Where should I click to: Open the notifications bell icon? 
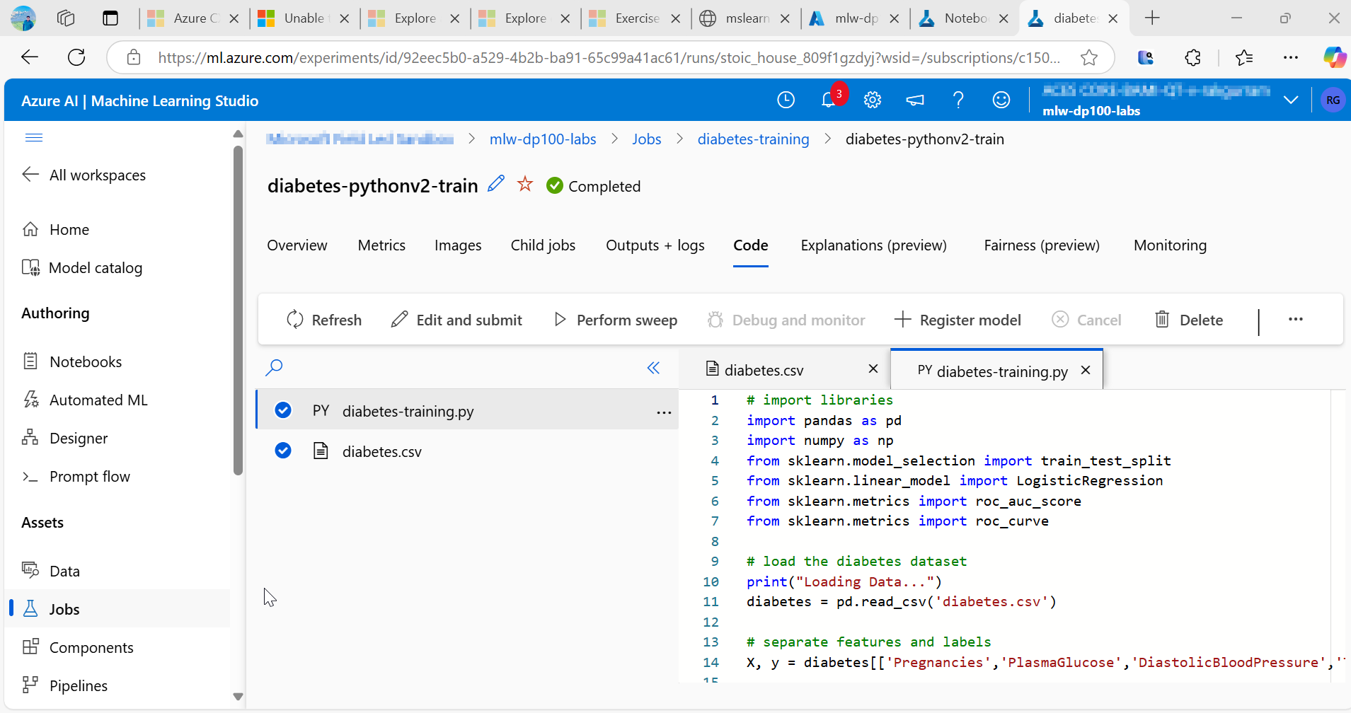point(829,100)
